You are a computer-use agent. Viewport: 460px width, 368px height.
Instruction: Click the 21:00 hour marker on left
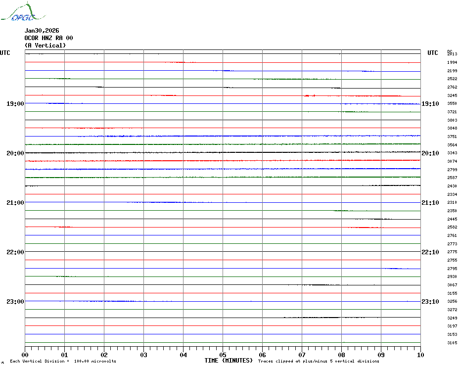pyautogui.click(x=15, y=203)
